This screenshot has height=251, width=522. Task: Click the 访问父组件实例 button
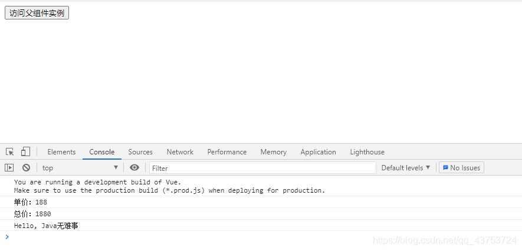[37, 14]
